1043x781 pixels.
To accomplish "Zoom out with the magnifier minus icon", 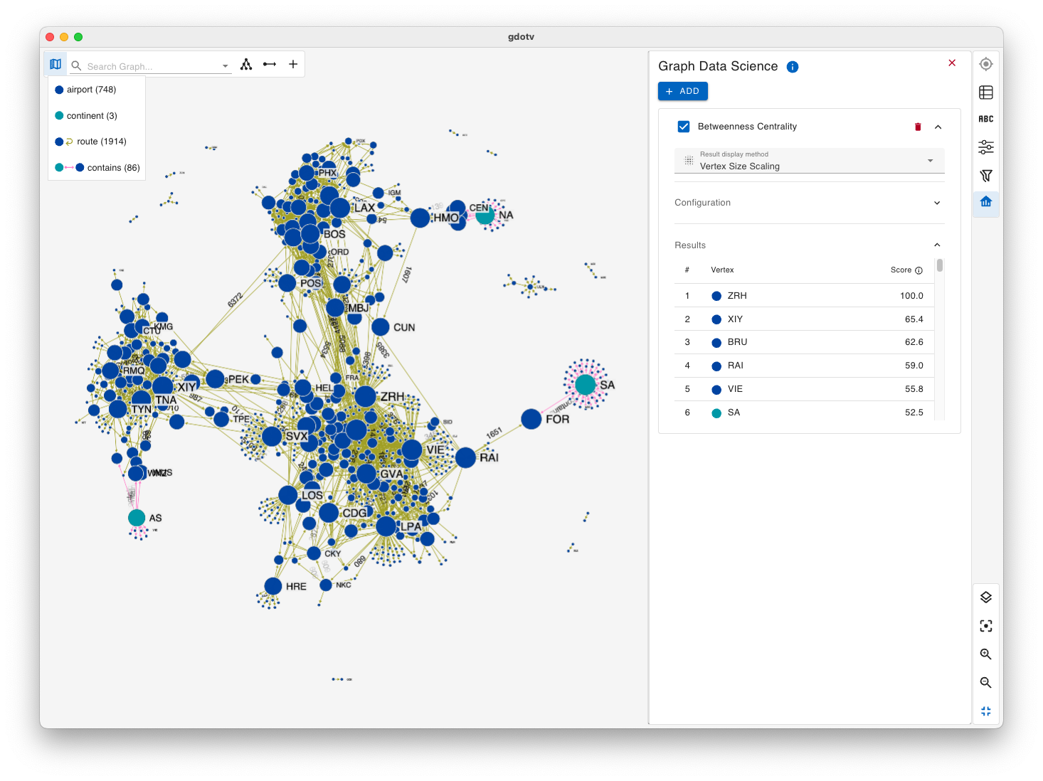I will coord(986,683).
